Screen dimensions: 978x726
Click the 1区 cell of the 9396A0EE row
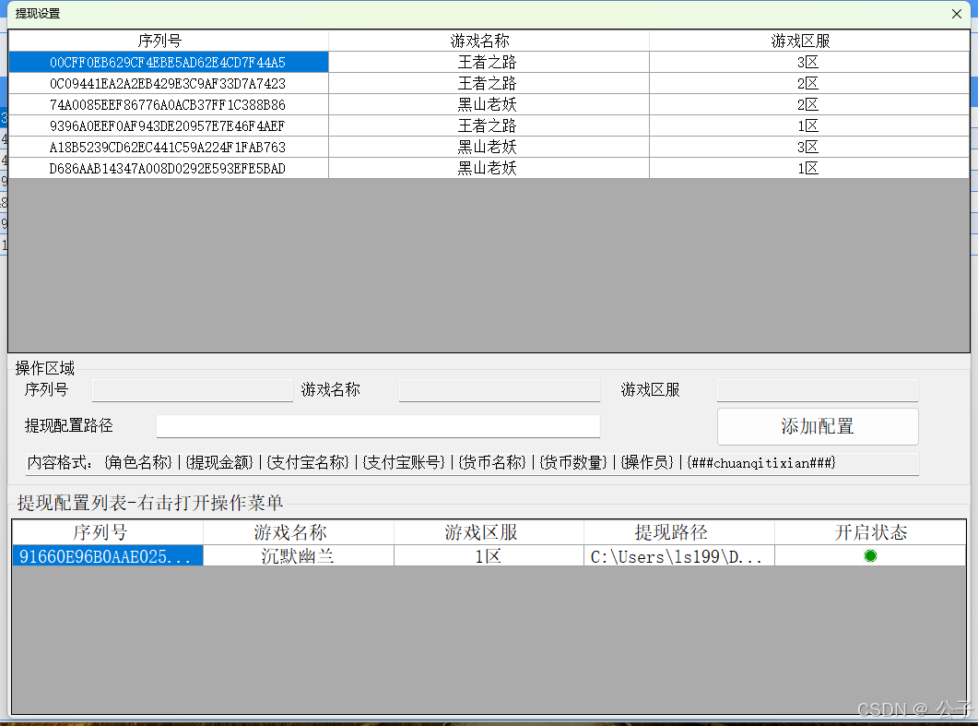coord(809,126)
